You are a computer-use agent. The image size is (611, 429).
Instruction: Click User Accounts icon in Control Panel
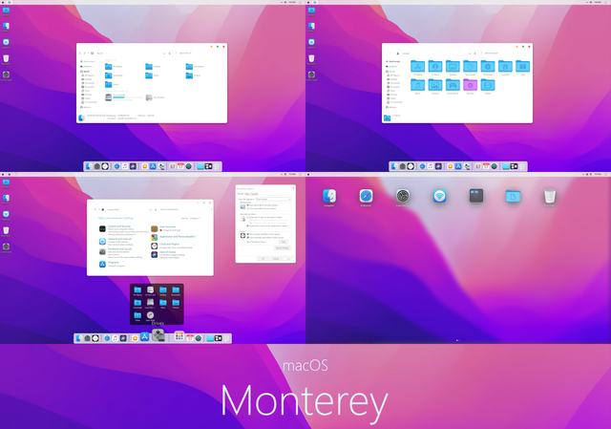(155, 228)
